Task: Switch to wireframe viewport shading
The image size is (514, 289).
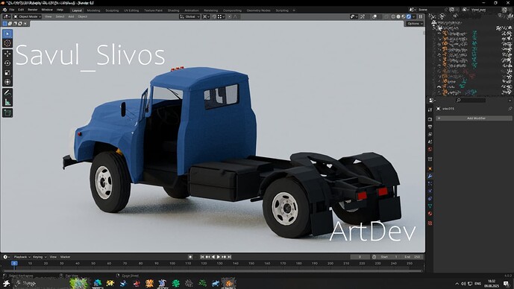Action: (x=393, y=16)
